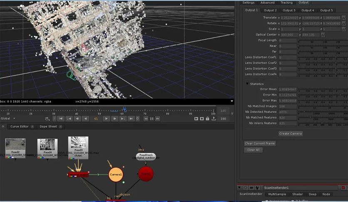
Task: Open the Optical Center animation menu icon
Action: (323, 35)
